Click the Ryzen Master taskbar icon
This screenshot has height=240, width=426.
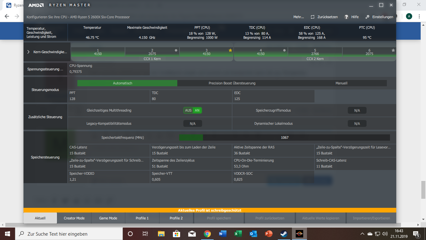(299, 234)
